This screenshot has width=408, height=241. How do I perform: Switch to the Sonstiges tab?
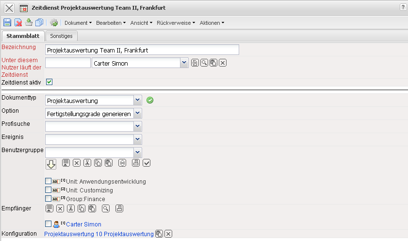[x=62, y=36]
